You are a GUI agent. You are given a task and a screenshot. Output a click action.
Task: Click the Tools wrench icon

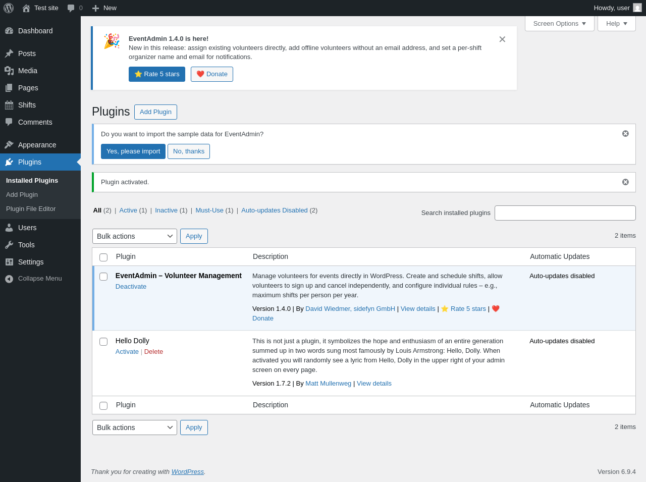point(9,245)
